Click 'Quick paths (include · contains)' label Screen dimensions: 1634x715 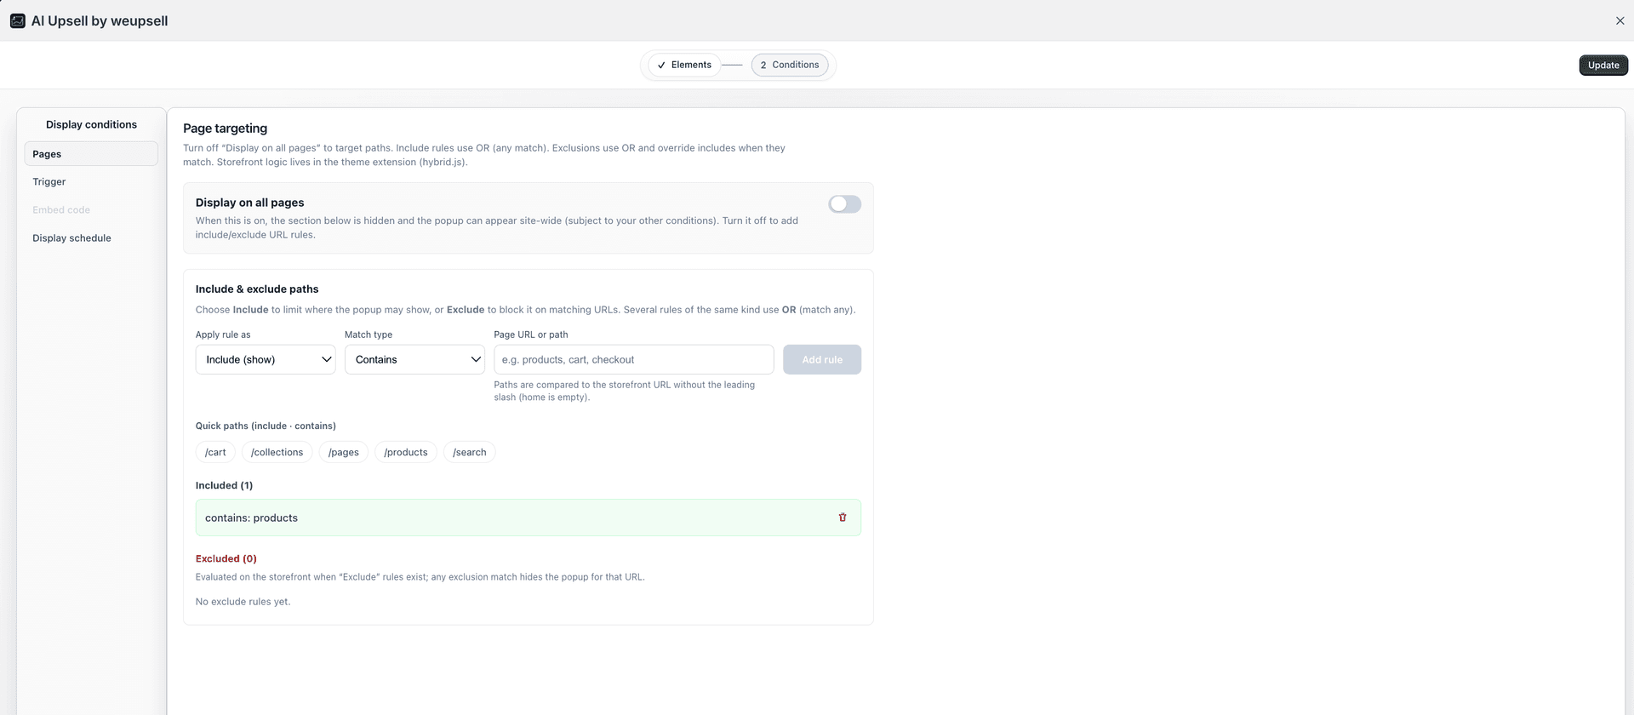[266, 426]
